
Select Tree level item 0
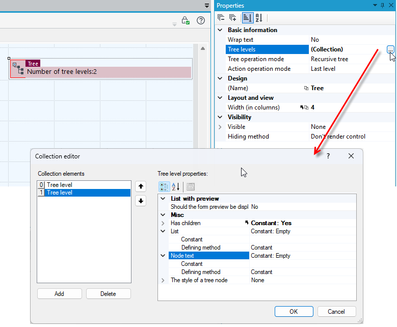click(x=84, y=185)
